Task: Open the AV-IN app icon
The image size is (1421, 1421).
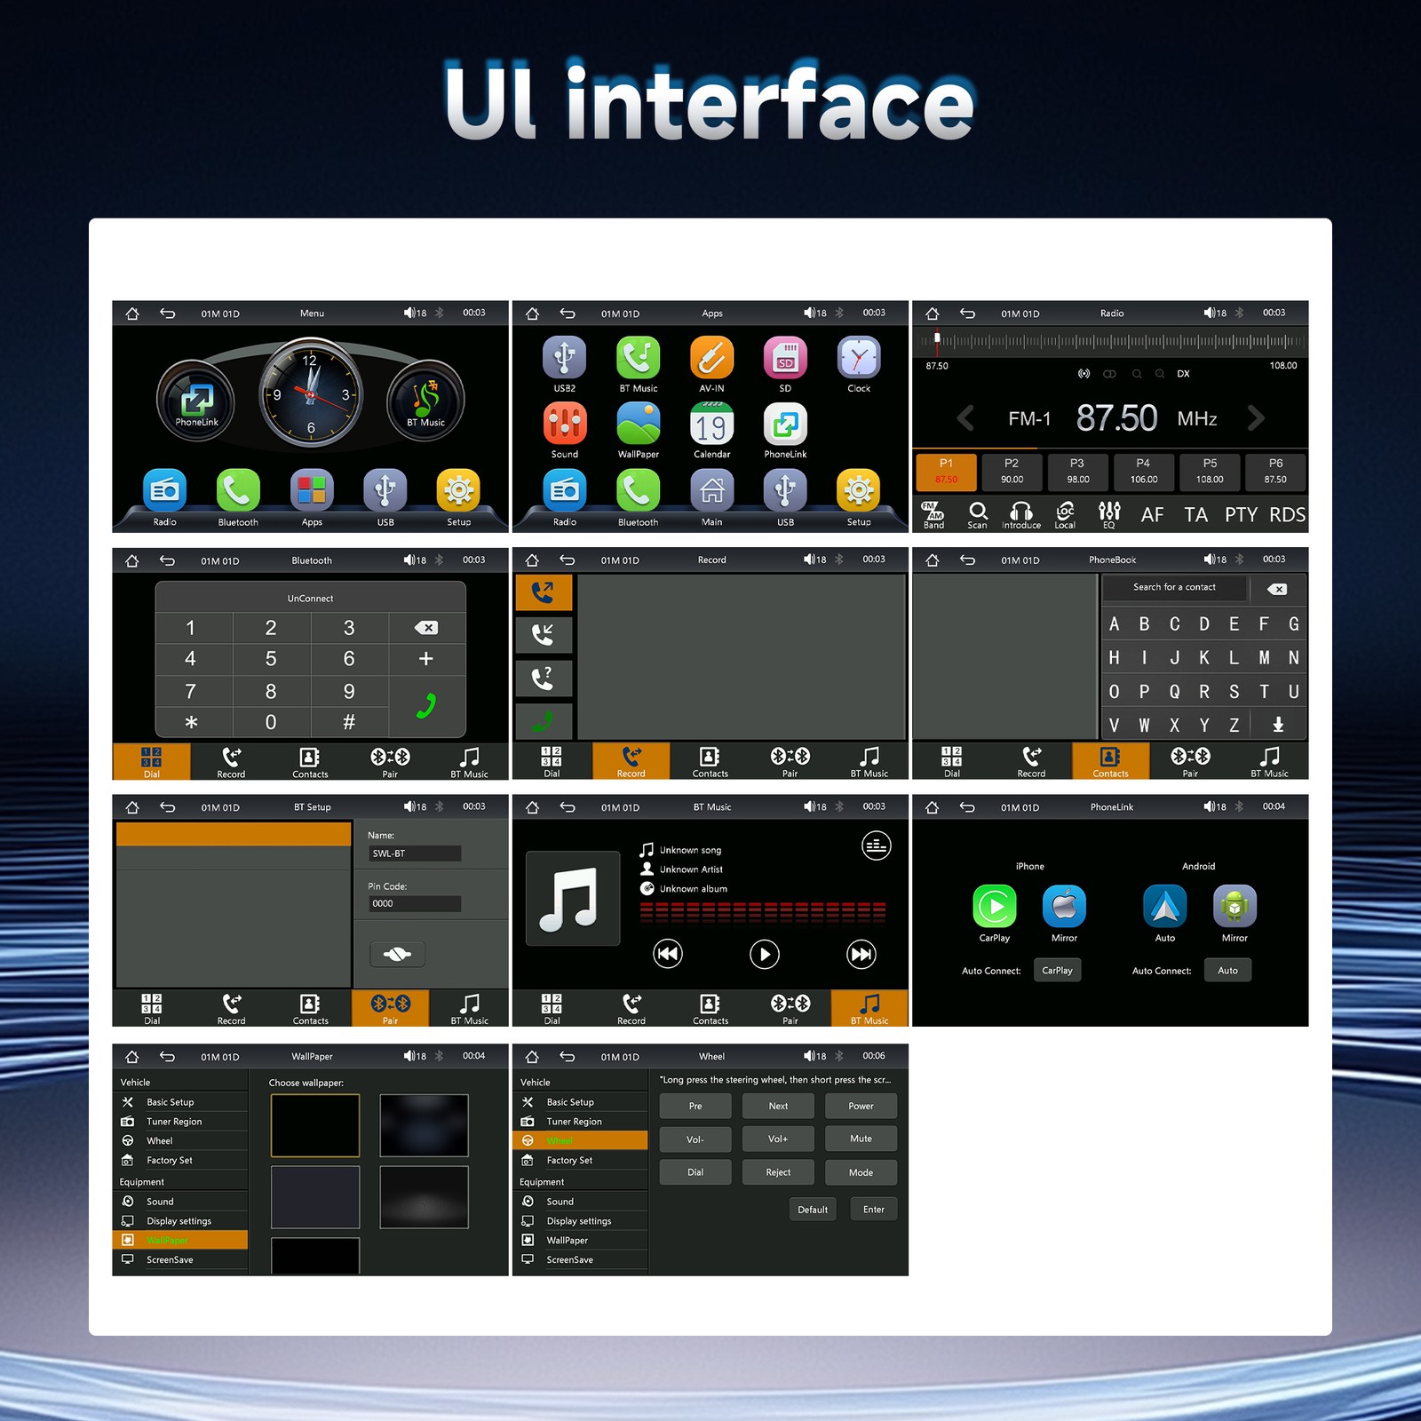Action: [x=711, y=358]
